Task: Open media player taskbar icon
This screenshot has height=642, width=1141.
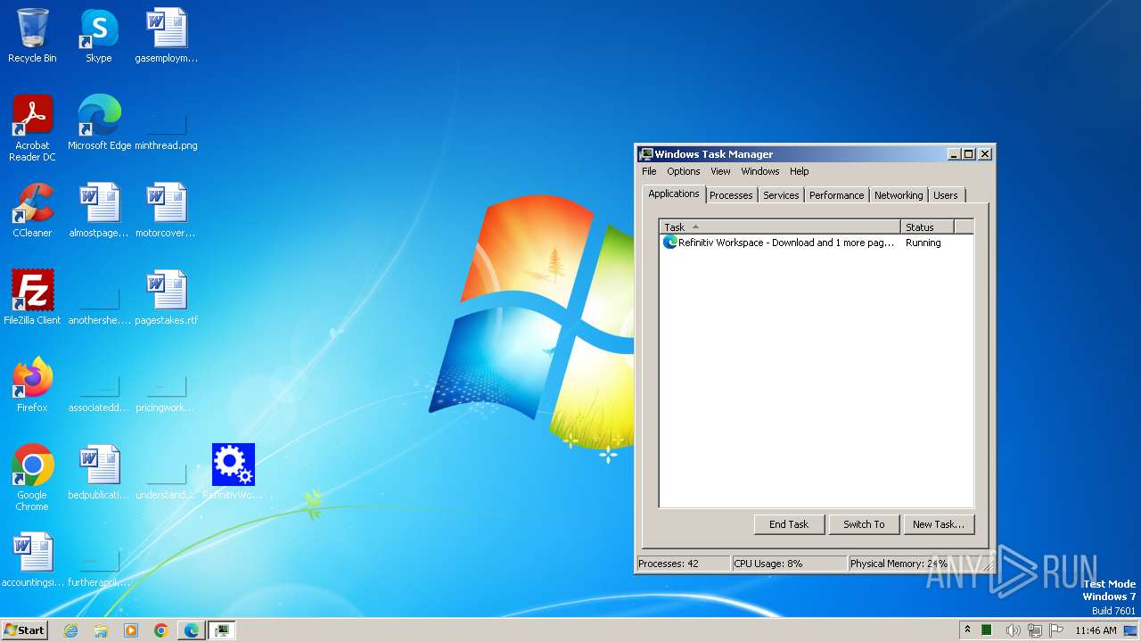Action: point(131,630)
